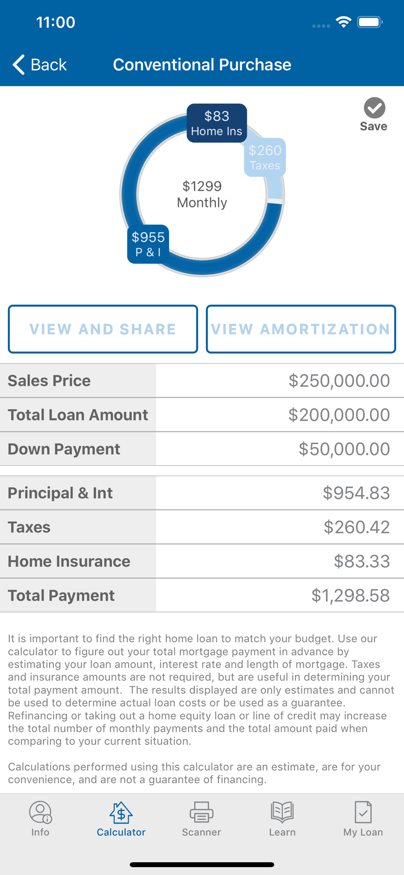Open the My Loan document icon
The height and width of the screenshot is (875, 404).
(363, 812)
